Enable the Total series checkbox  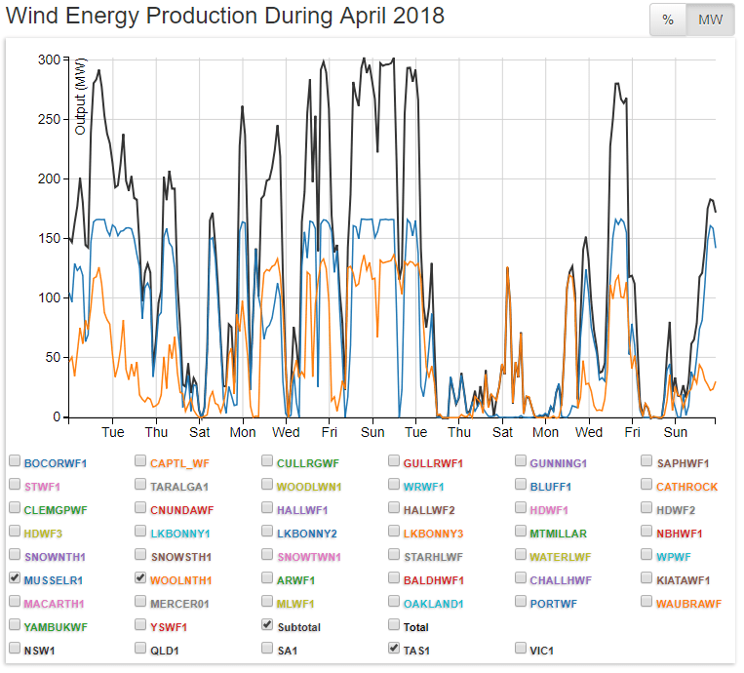point(394,625)
